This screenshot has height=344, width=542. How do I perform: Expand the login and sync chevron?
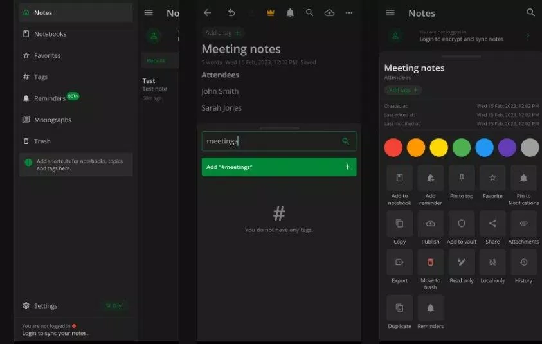click(528, 36)
